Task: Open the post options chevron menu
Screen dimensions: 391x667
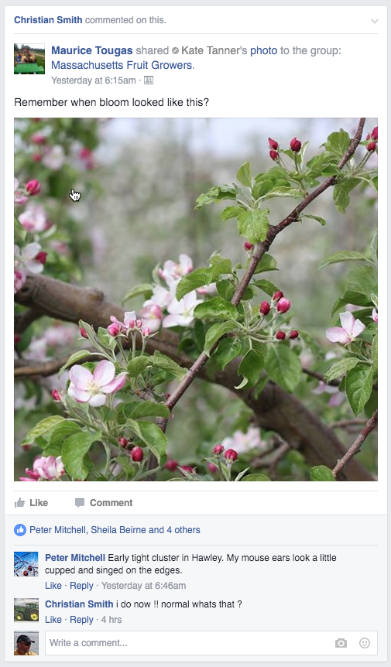Action: tap(375, 21)
